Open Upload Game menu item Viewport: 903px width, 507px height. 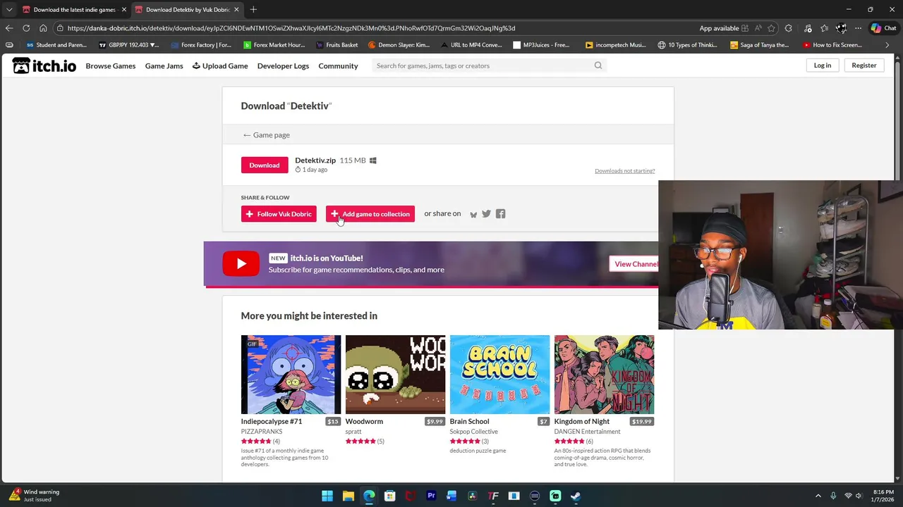click(x=220, y=65)
